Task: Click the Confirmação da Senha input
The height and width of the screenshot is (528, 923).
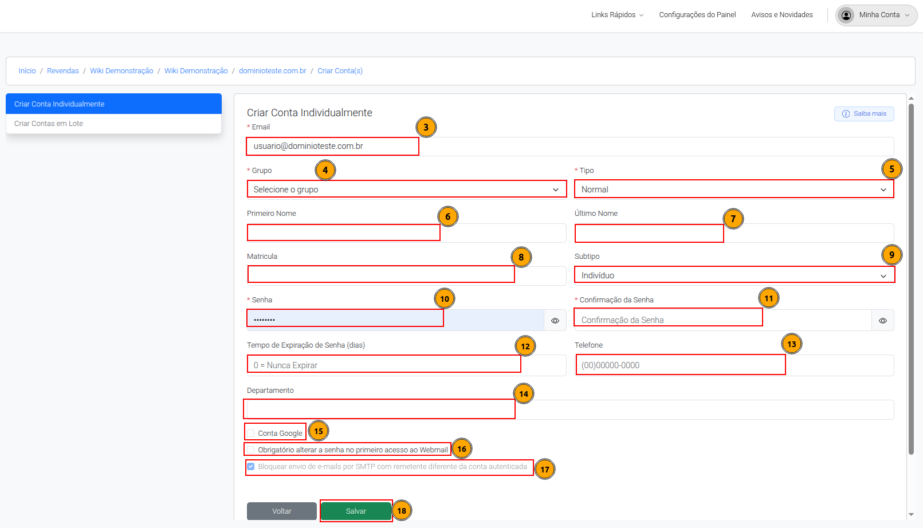Action: pos(723,320)
